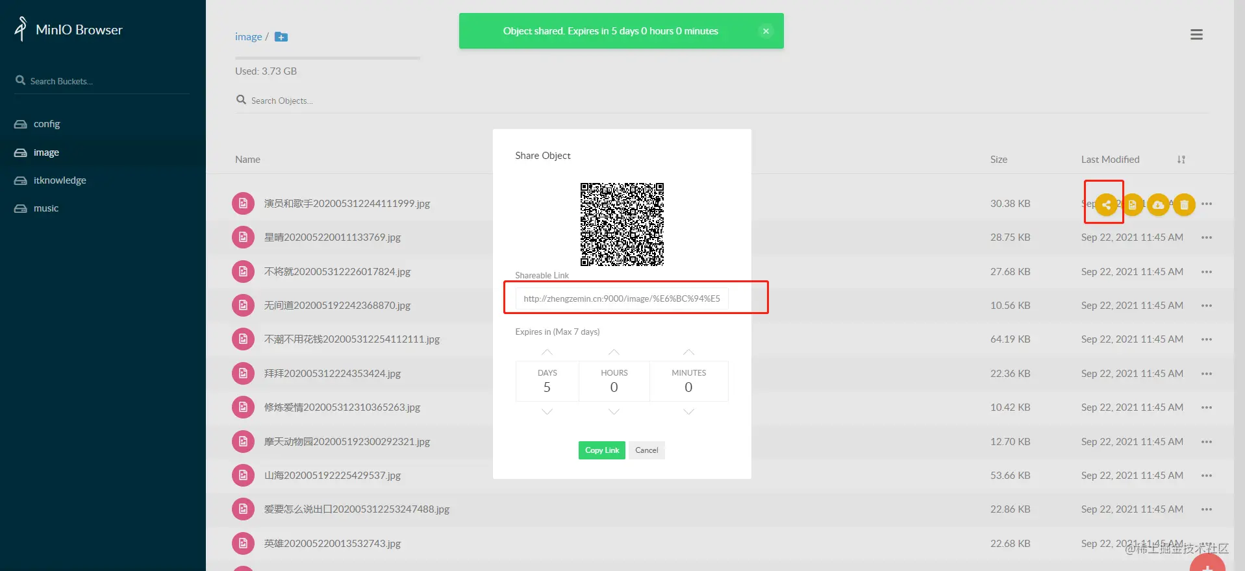1245x571 pixels.
Task: Click file name 修炼爱情202005312310365263.jpg
Action: (342, 407)
